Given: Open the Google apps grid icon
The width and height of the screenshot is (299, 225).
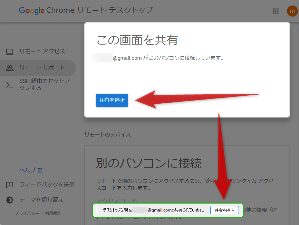Looking at the screenshot, I should (x=276, y=11).
